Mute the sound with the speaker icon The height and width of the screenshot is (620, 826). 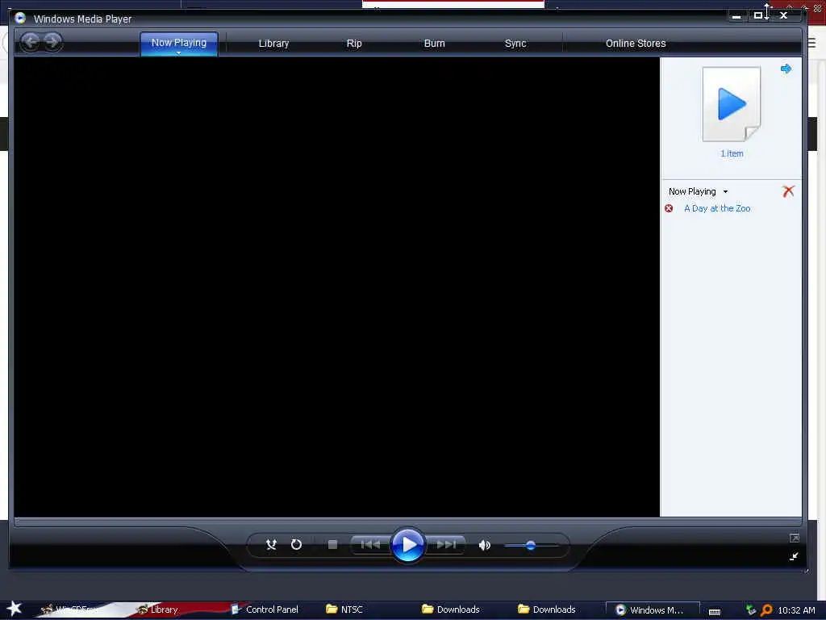[x=484, y=545]
